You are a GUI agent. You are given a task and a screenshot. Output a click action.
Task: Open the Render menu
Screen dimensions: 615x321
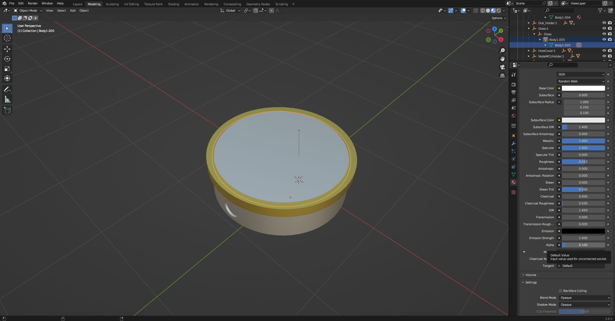tap(33, 3)
